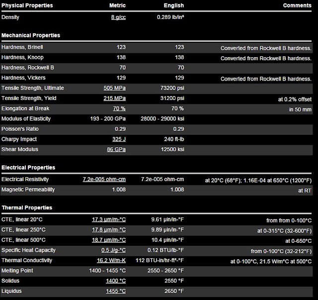The height and width of the screenshot is (300, 318).
Task: Click the Modulus of Elasticity label
Action: pos(26,118)
